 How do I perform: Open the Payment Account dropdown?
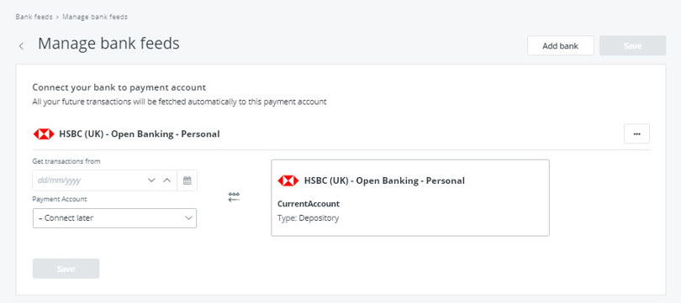click(x=114, y=218)
